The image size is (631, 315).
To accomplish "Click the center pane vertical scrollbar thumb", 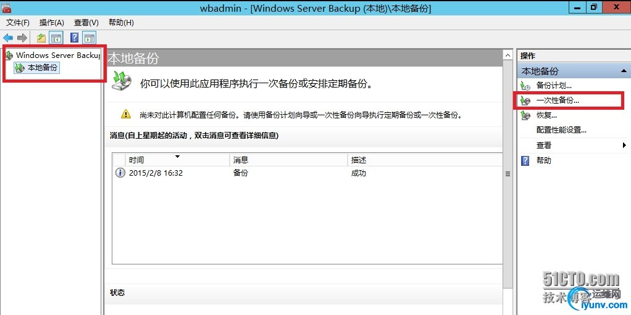I will (508, 174).
